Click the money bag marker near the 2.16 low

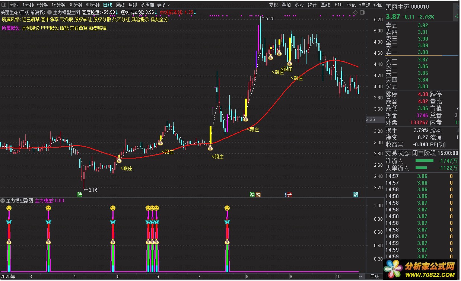[119, 160]
